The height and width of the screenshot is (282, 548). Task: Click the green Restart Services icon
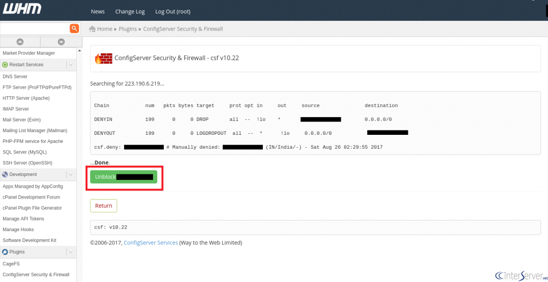[5, 65]
